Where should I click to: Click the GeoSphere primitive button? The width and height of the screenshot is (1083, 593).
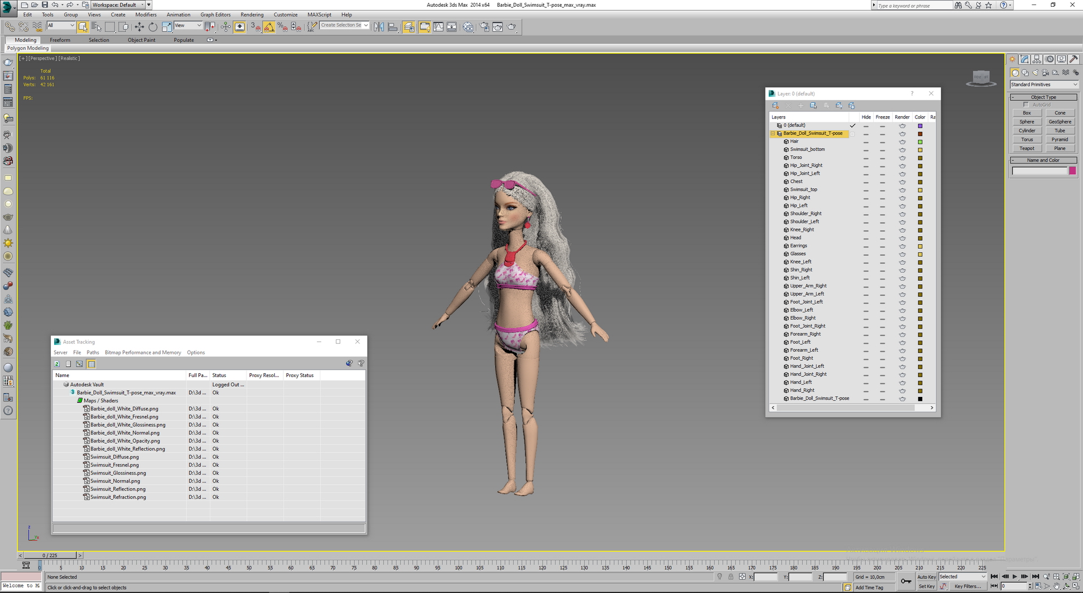pyautogui.click(x=1060, y=122)
